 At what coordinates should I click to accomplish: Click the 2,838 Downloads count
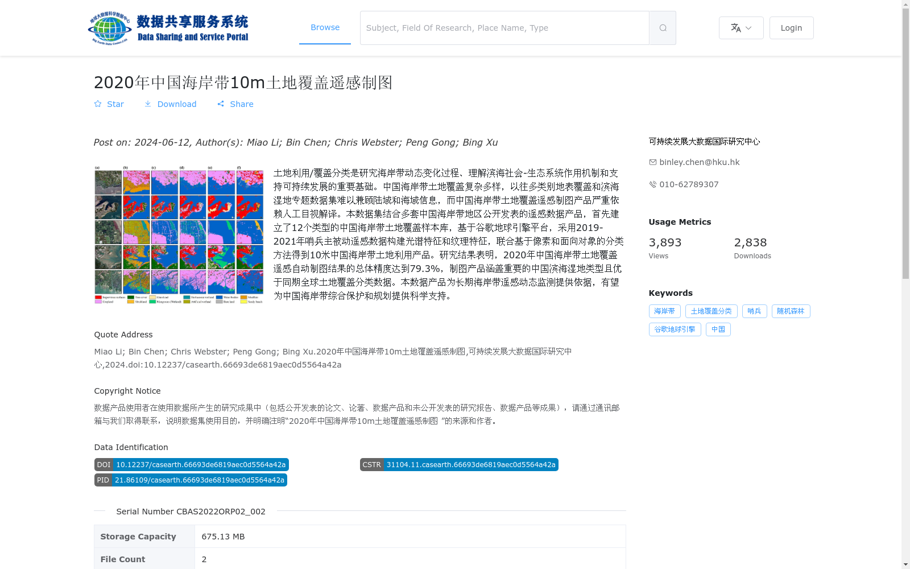(750, 242)
